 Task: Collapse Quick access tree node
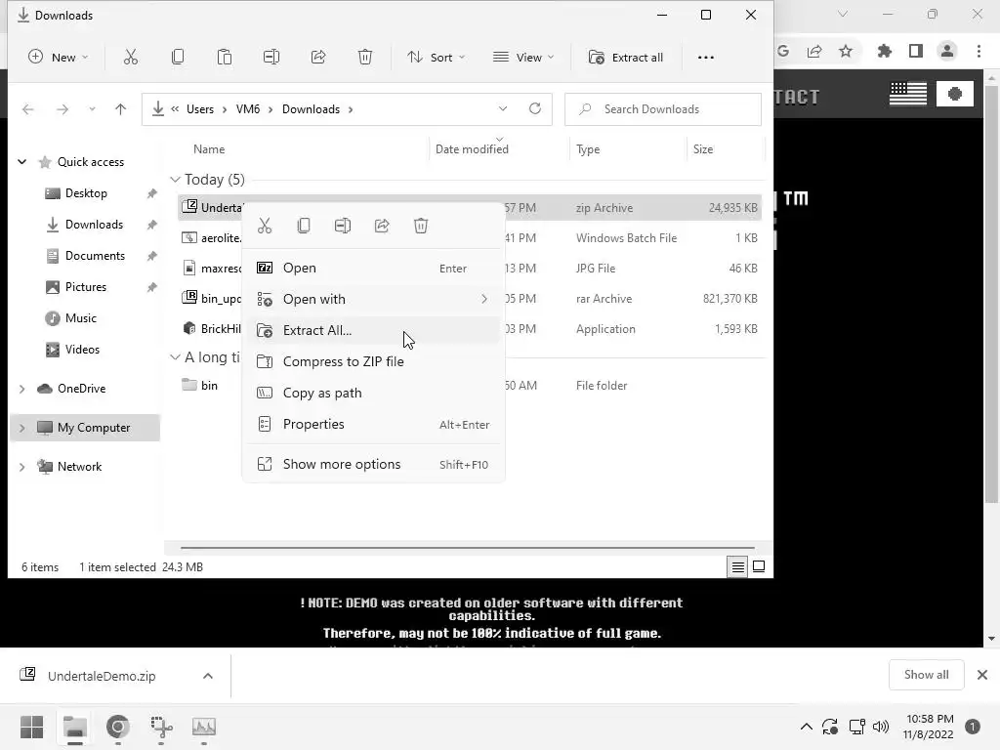22,162
